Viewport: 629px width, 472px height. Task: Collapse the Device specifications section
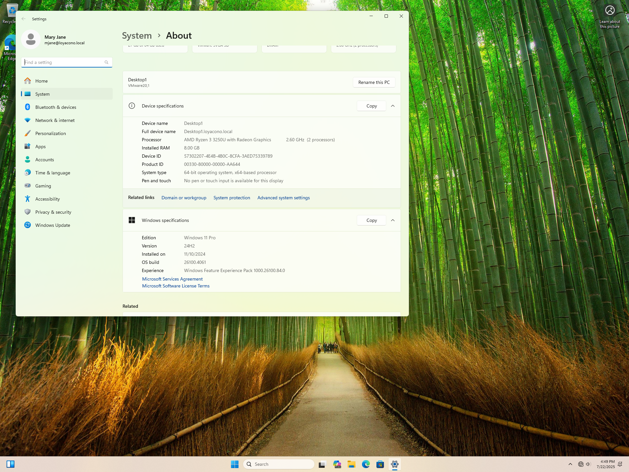393,106
